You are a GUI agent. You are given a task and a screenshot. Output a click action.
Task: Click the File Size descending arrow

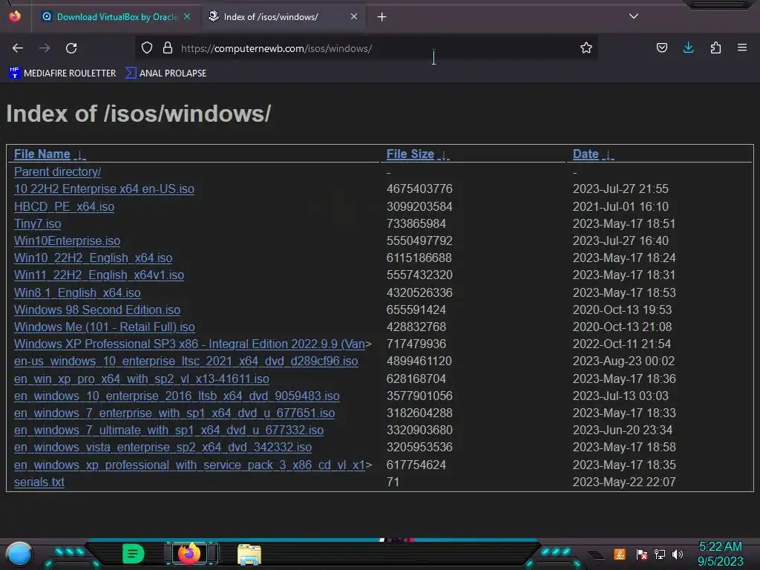point(444,154)
